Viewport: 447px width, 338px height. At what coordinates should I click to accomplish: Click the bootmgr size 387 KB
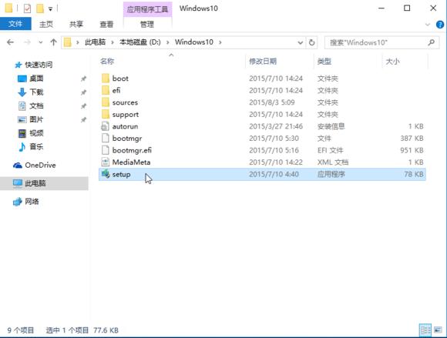[412, 138]
